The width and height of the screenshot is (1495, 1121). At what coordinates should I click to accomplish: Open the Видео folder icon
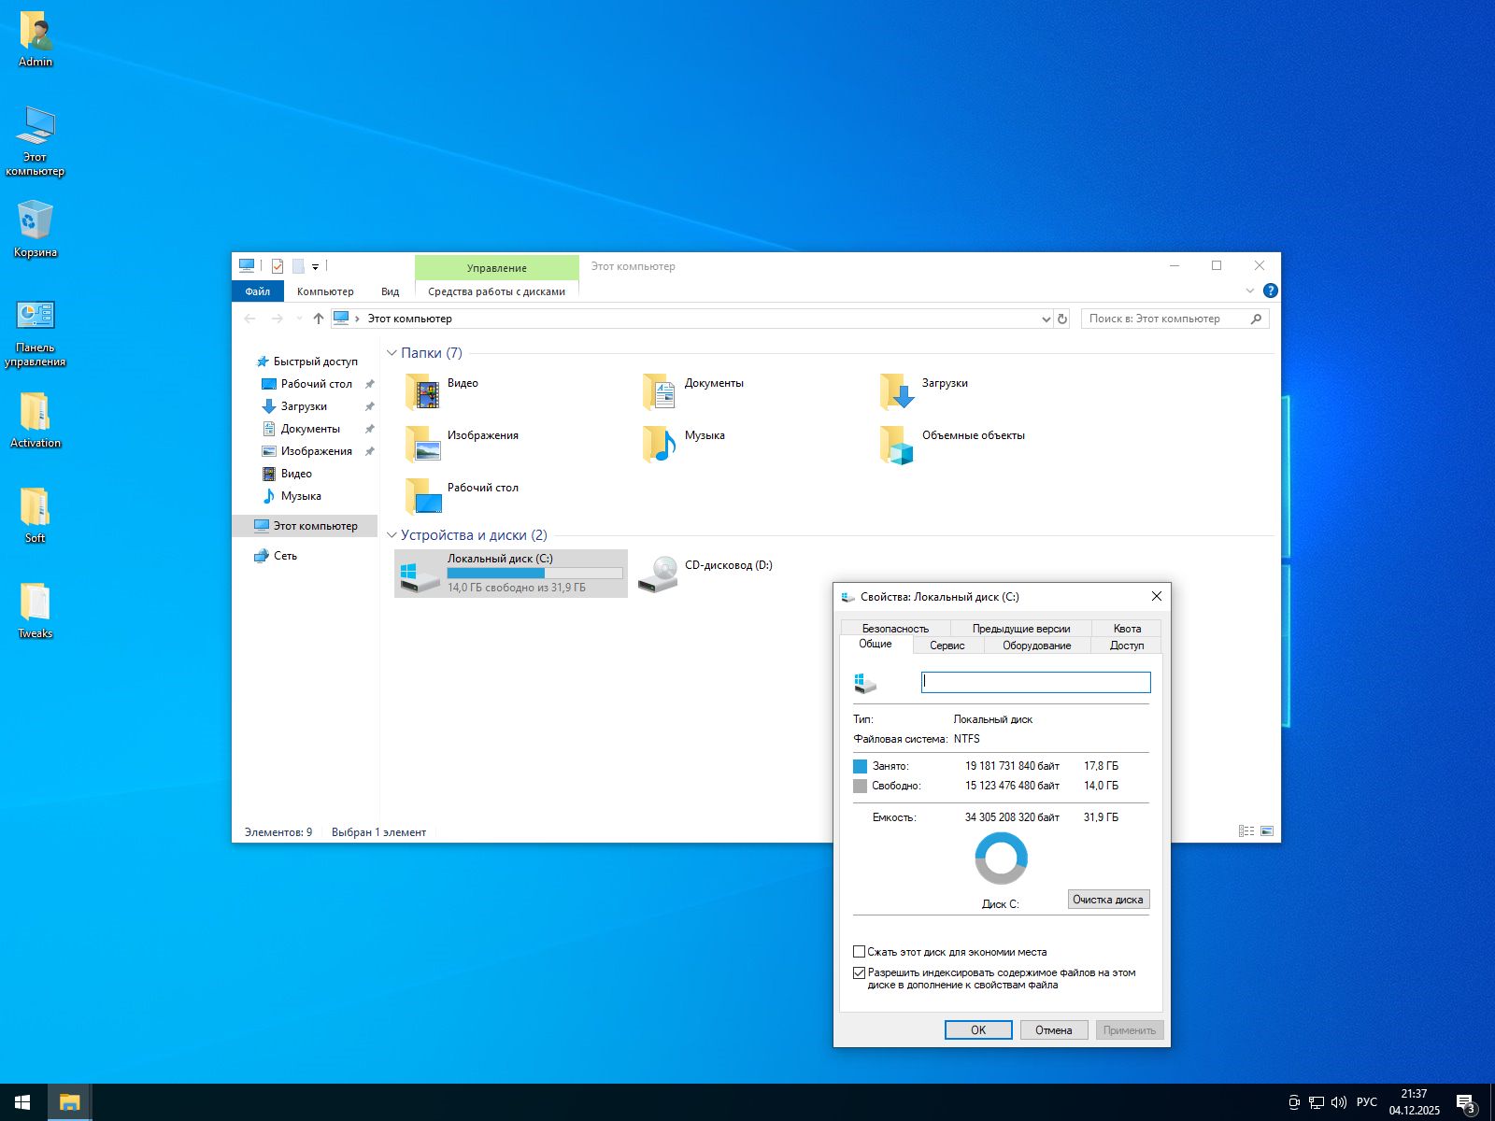click(423, 392)
